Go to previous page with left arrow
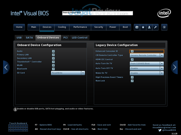The image size is (181, 135). [6, 67]
